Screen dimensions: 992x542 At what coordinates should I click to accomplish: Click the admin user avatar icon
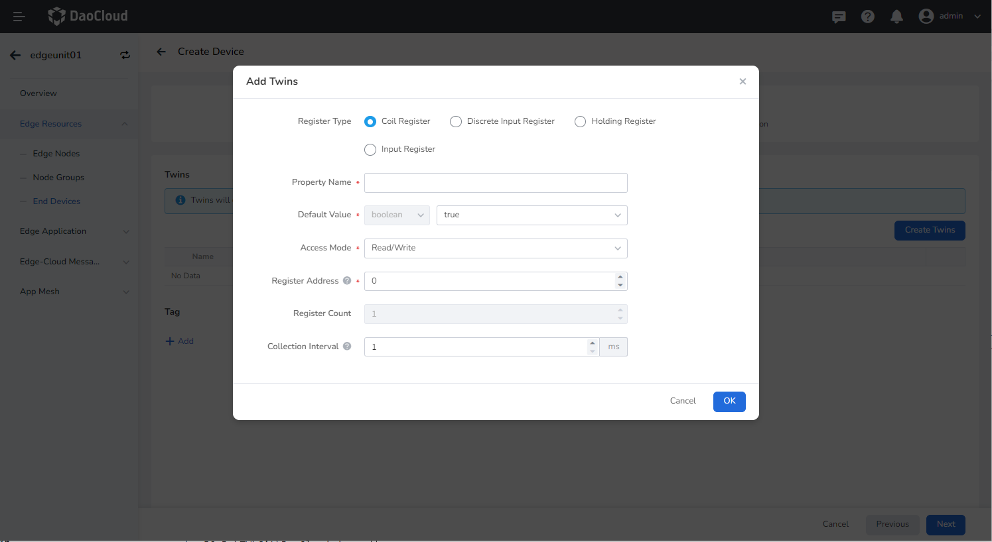(x=926, y=16)
